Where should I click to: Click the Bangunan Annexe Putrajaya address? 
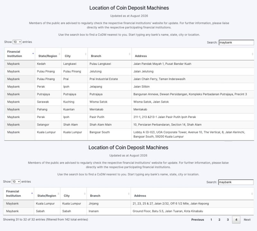click(193, 94)
